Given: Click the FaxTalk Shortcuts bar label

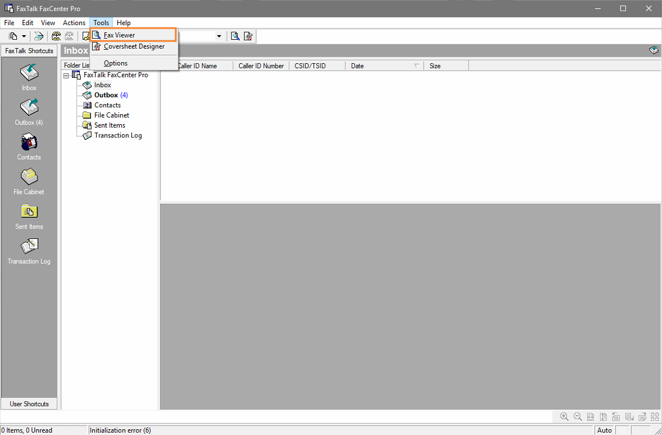Looking at the screenshot, I should [x=29, y=50].
